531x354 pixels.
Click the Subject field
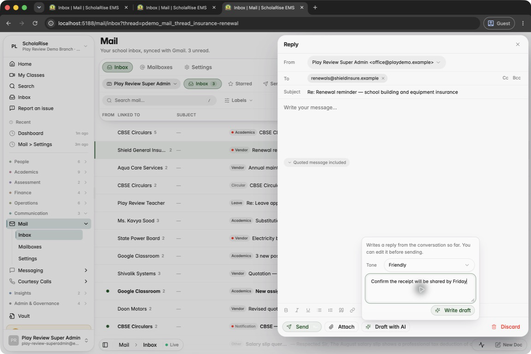415,92
